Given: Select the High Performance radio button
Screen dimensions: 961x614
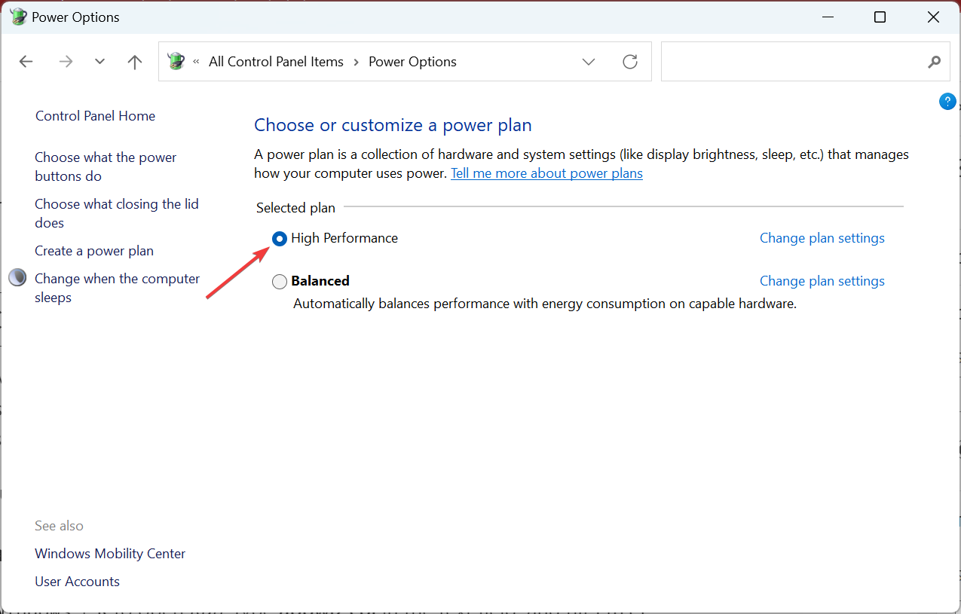Looking at the screenshot, I should tap(280, 239).
